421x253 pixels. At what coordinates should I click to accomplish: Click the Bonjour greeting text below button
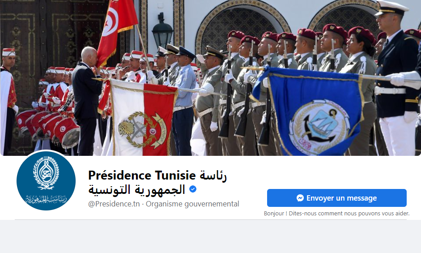pos(337,214)
